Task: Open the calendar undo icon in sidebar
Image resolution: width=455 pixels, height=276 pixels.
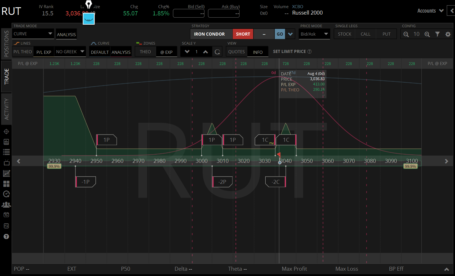Action: [6, 215]
